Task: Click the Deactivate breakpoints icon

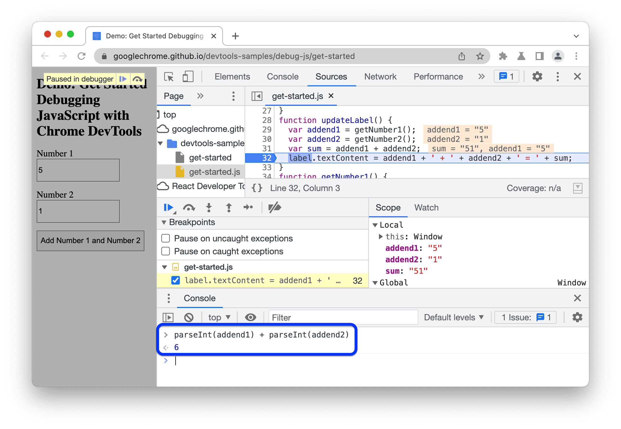Action: (x=274, y=207)
